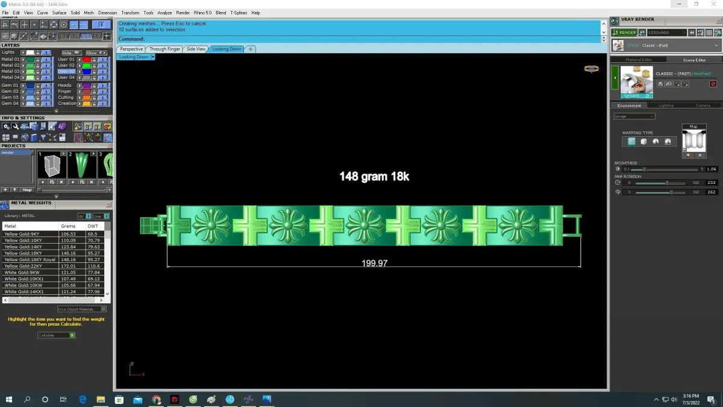Collapse the Layers panel with bottom arrow
Viewport: 723px width, 407px height.
56,111
